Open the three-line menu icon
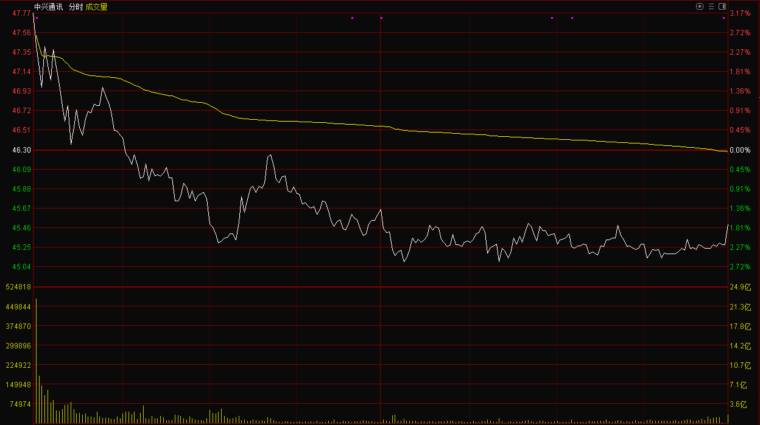Viewport: 760px width, 425px height. 711,7
